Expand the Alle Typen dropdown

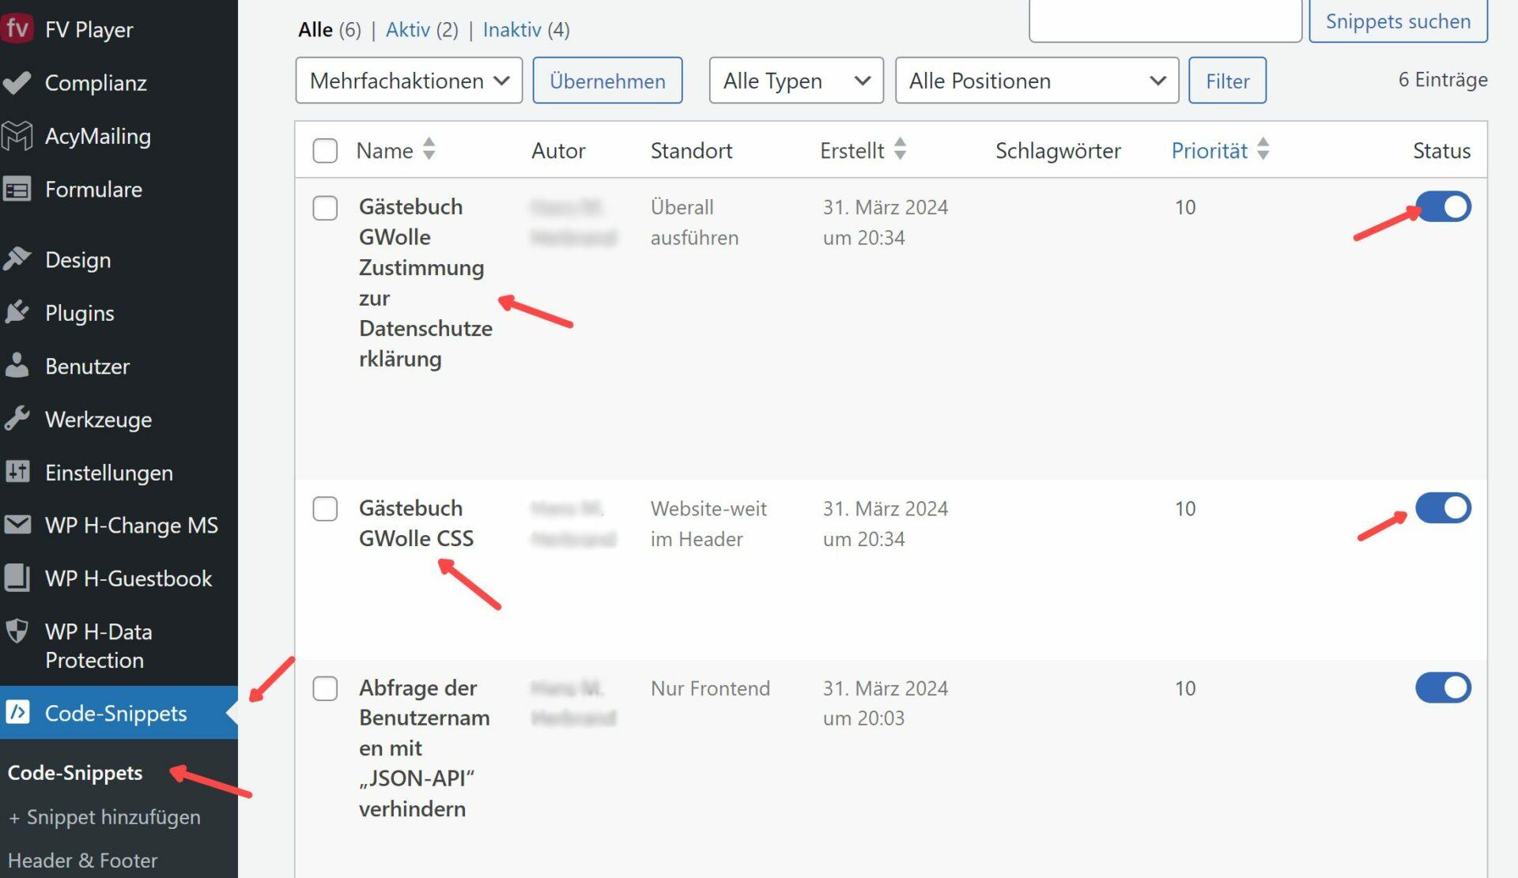[x=795, y=81]
